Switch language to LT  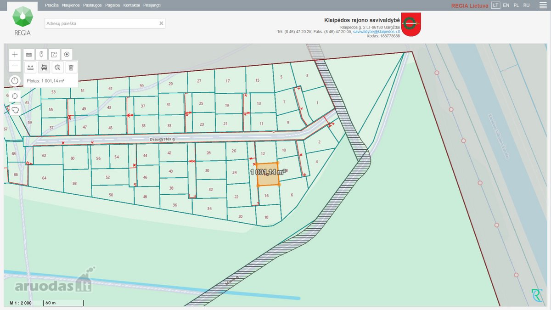495,5
